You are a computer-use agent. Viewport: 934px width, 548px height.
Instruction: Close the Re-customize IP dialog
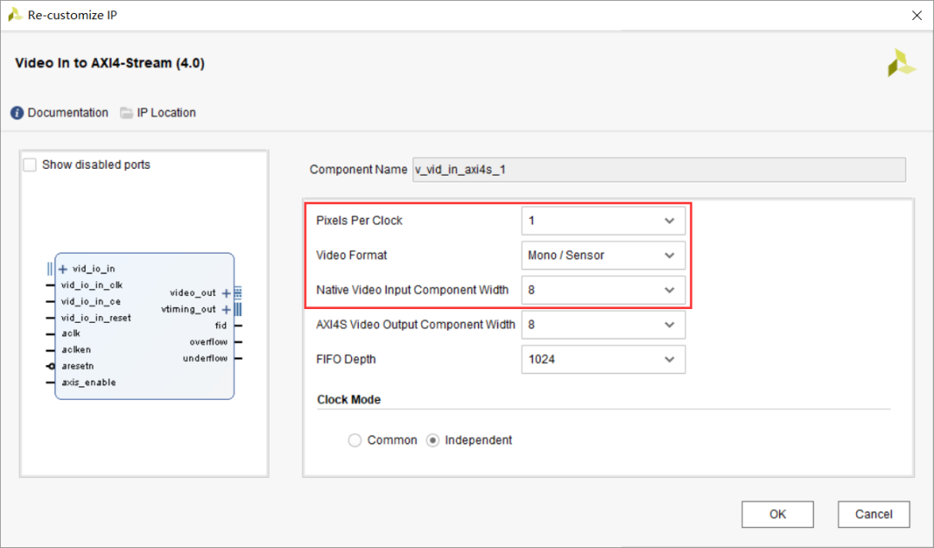917,15
